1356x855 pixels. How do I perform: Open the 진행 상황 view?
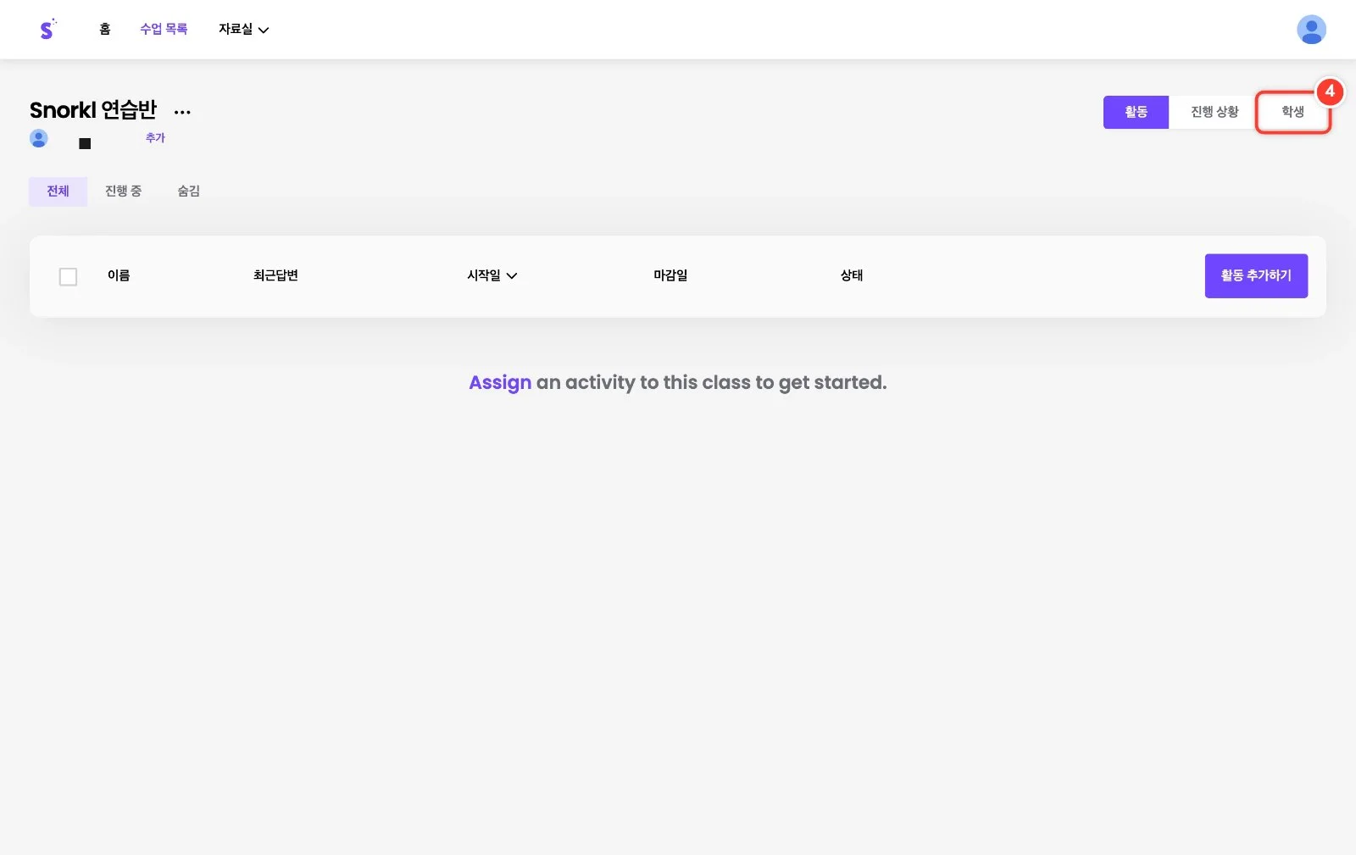pos(1214,112)
